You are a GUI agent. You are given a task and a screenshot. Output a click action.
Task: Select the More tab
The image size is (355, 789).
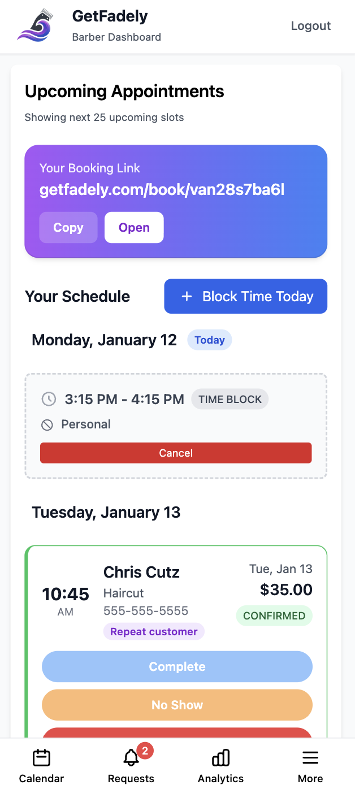point(310,765)
